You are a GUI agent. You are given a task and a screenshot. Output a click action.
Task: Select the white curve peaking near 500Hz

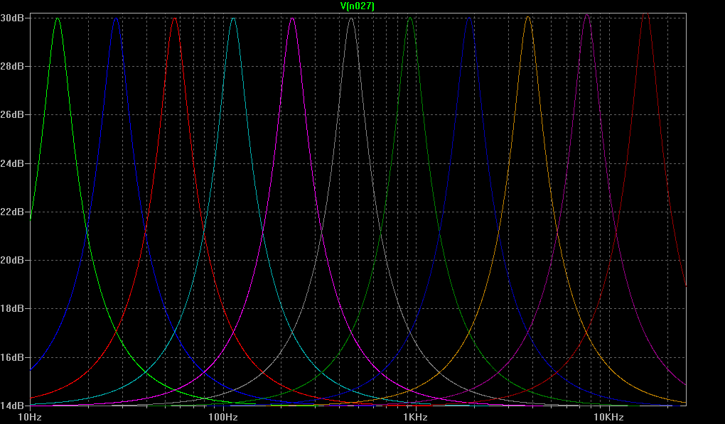[x=351, y=21]
